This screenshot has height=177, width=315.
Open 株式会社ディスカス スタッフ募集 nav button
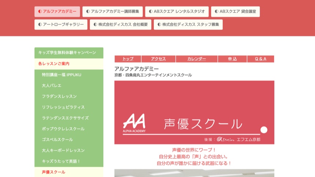(x=188, y=25)
